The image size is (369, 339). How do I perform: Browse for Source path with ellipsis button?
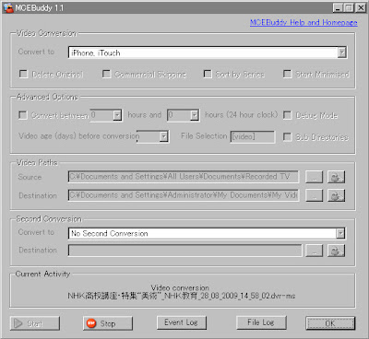click(x=314, y=177)
